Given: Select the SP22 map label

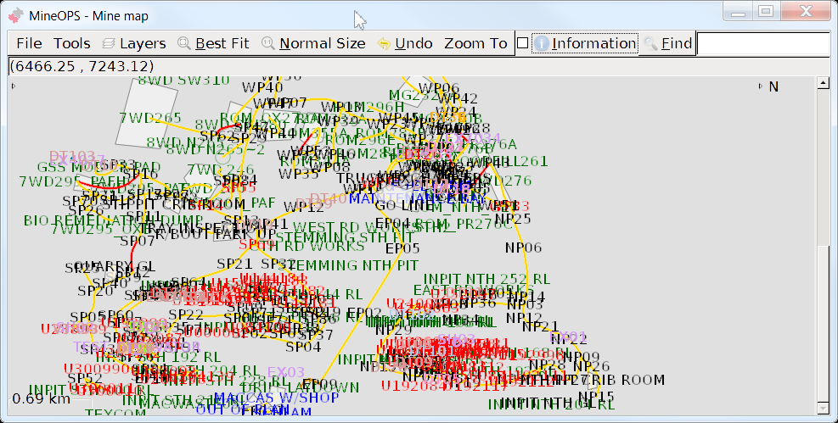Looking at the screenshot, I should point(186,315).
